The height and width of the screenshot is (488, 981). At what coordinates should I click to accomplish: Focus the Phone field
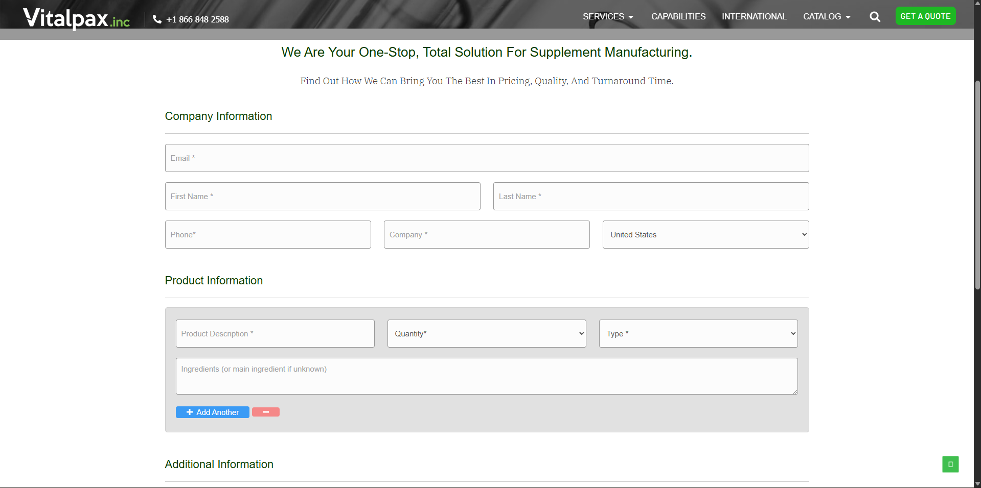coord(268,234)
